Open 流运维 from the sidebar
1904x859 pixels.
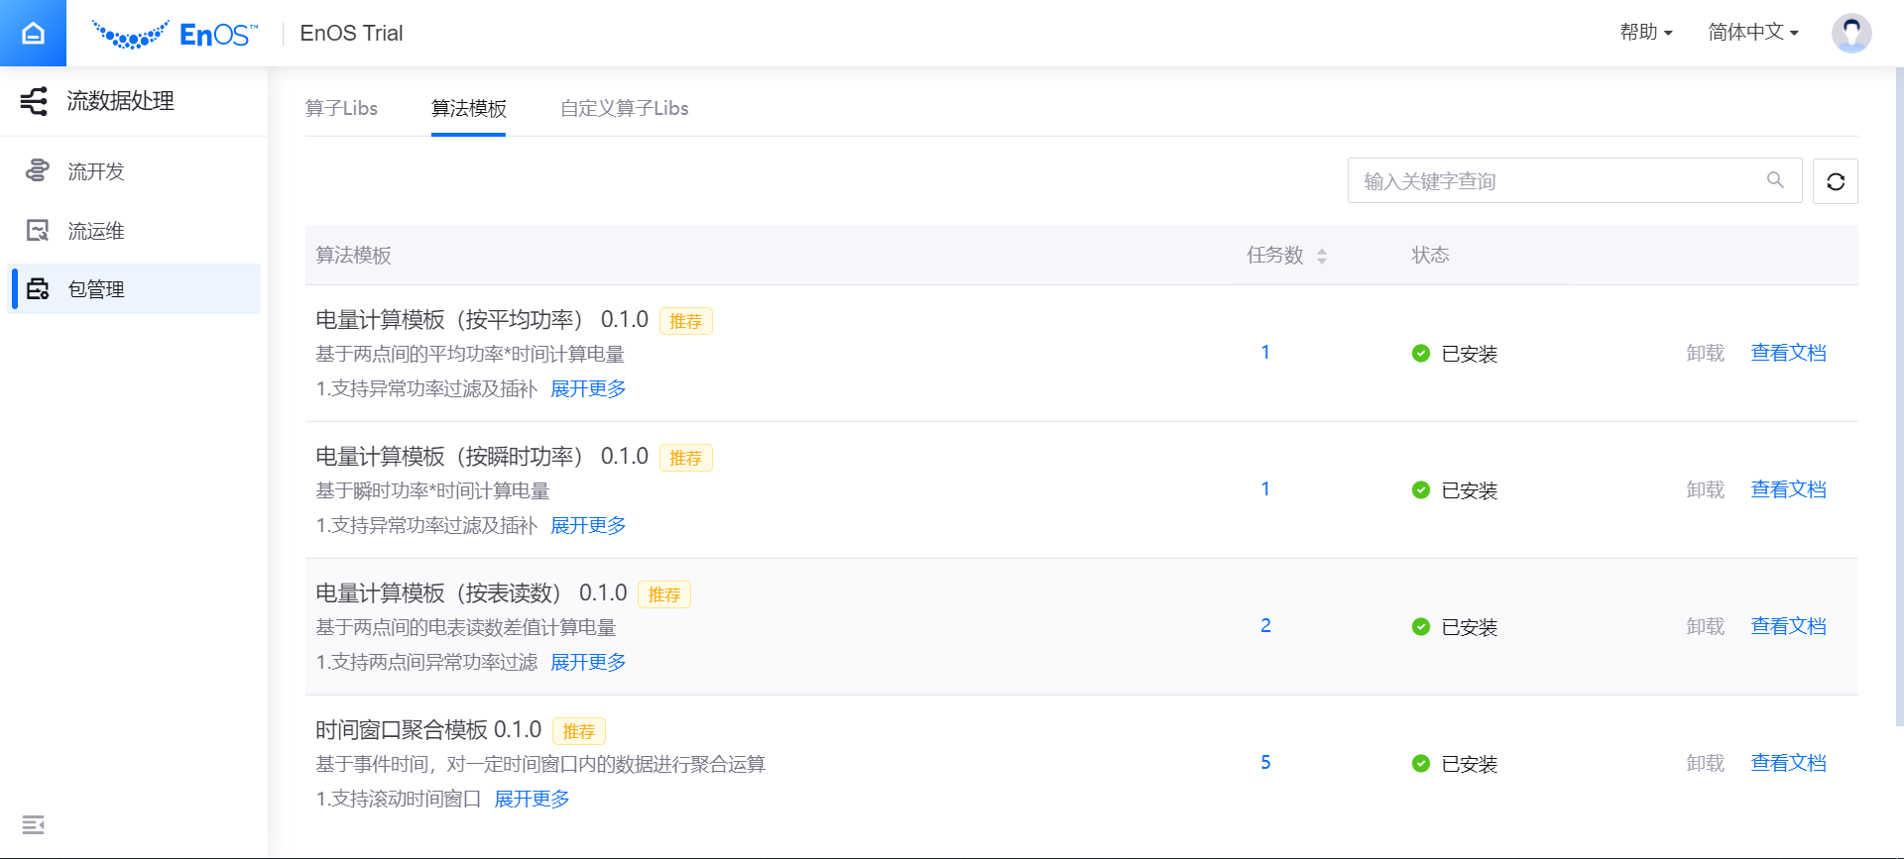click(95, 231)
